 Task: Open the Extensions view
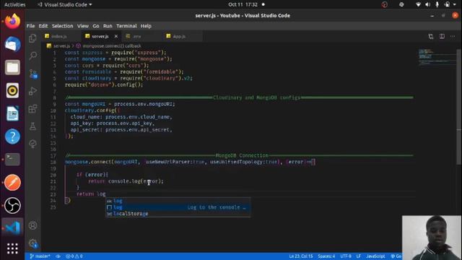coord(32,108)
